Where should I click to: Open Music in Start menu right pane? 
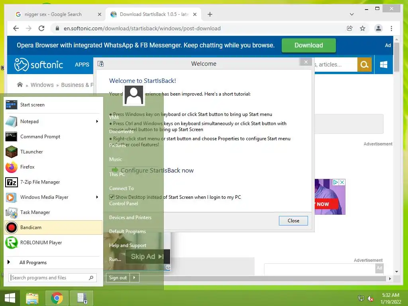pos(116,159)
